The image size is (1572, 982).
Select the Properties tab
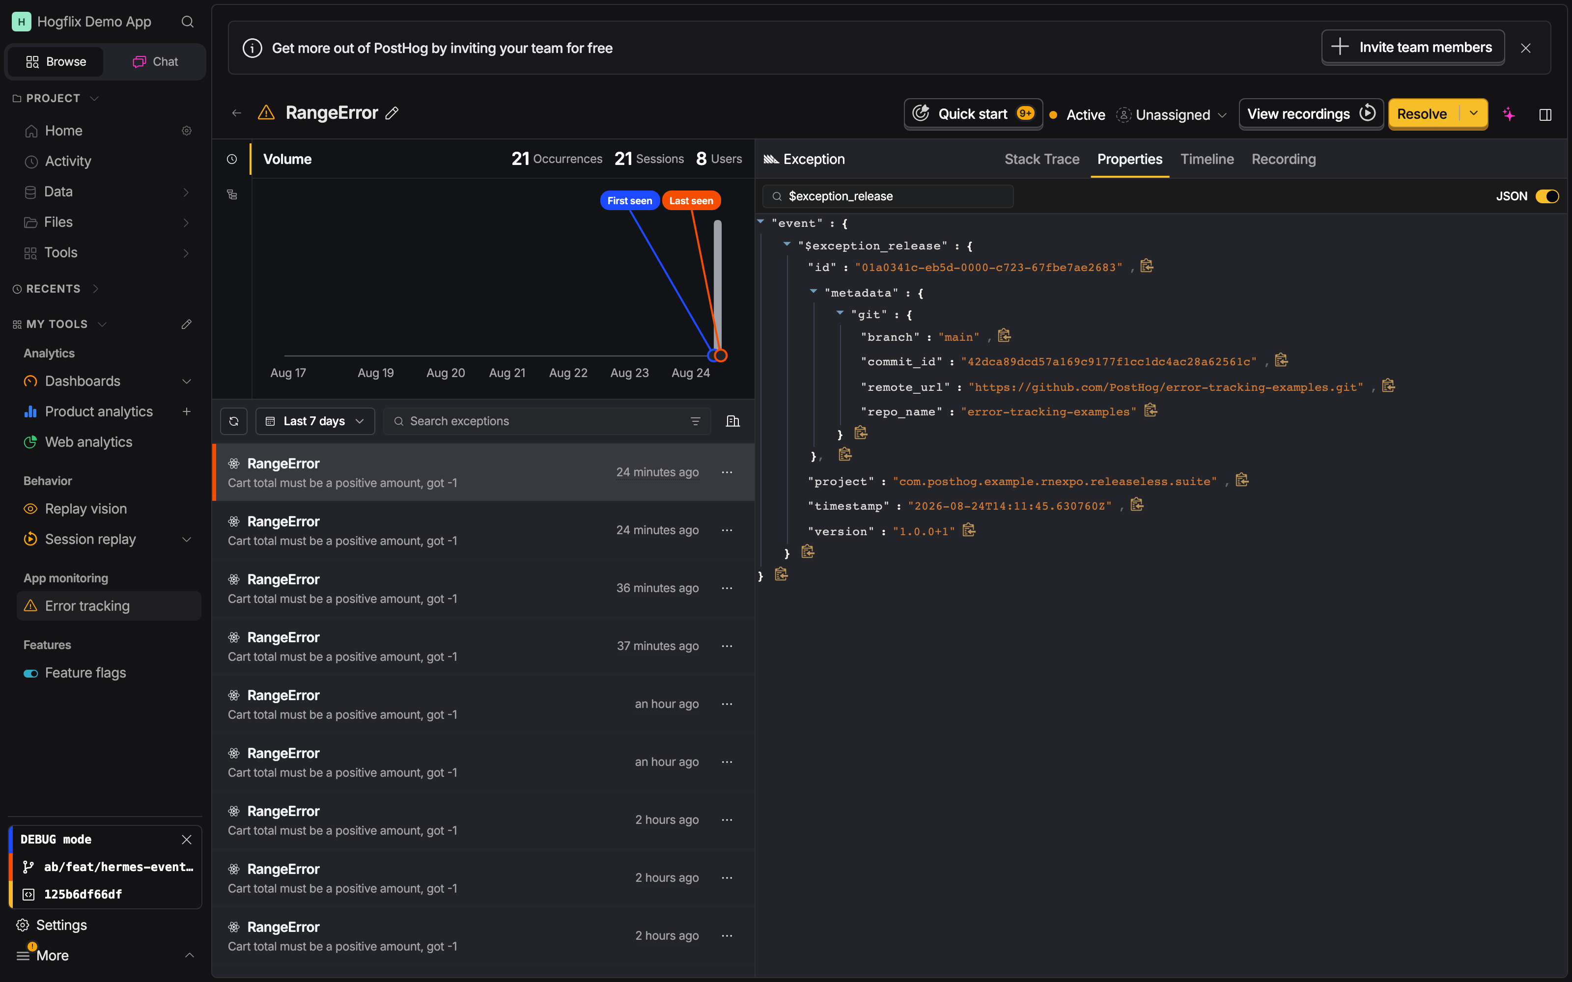point(1130,159)
